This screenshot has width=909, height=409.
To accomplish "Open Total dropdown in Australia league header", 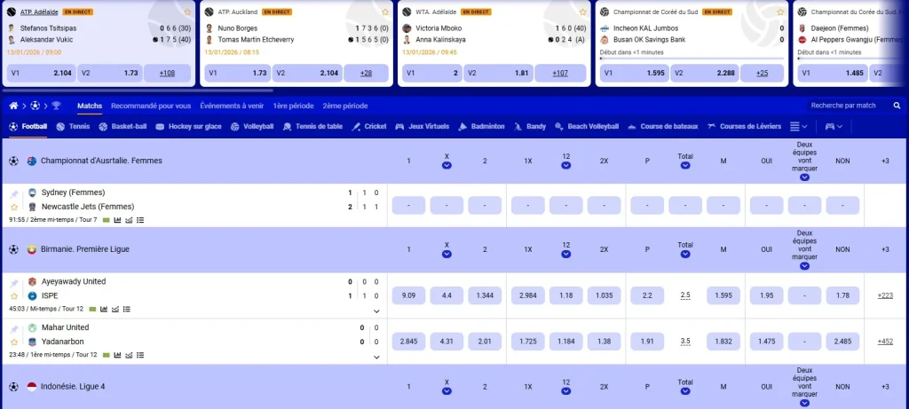I will tap(685, 166).
